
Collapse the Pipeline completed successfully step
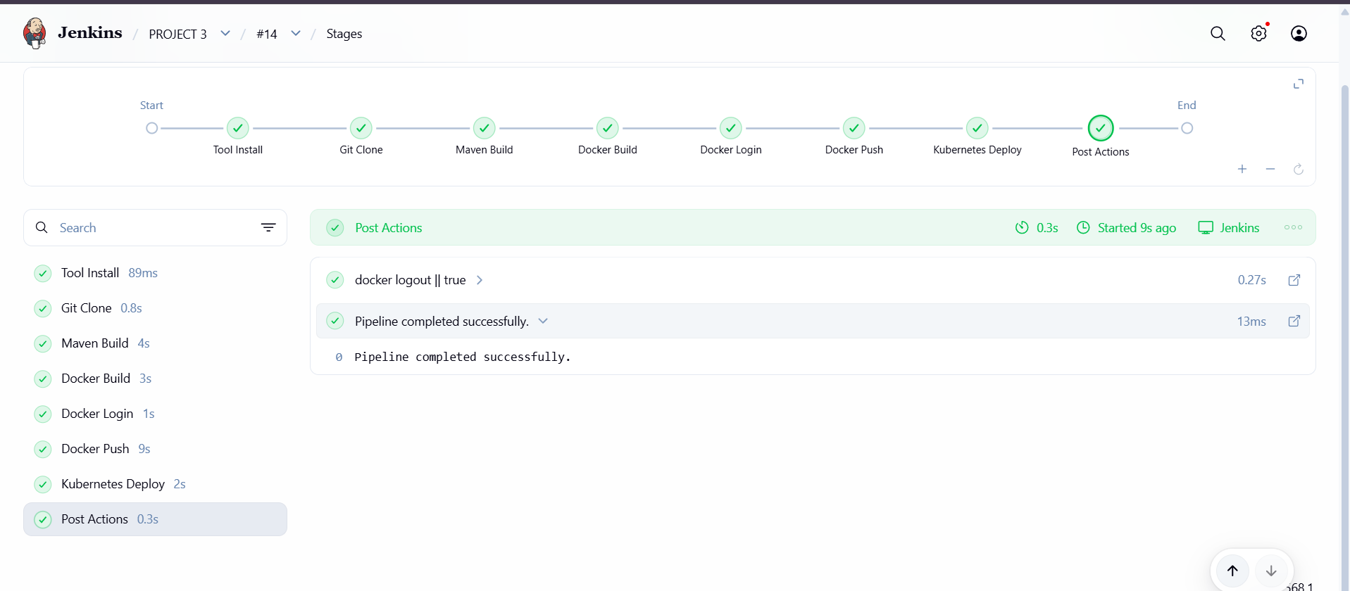(543, 321)
